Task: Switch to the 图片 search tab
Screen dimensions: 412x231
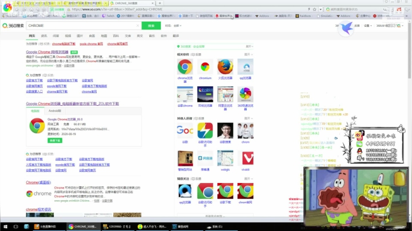Action: [x=80, y=35]
